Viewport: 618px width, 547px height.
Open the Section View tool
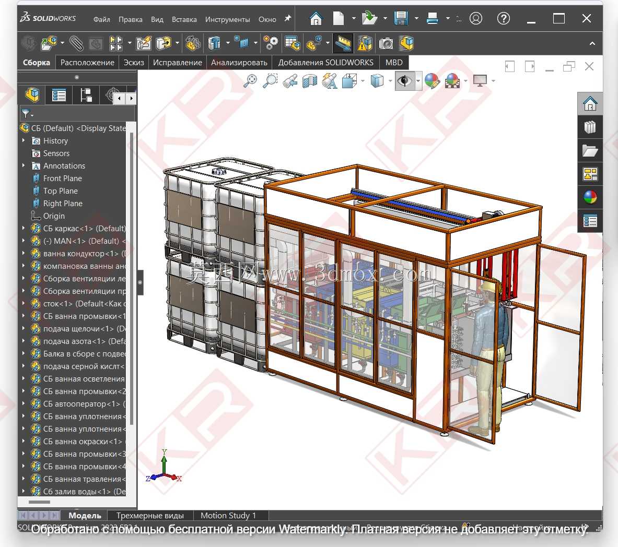(309, 81)
